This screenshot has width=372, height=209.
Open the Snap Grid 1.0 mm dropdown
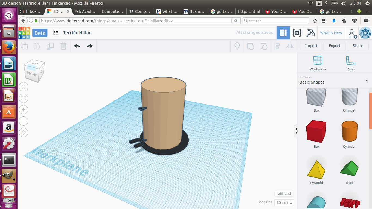(x=284, y=202)
